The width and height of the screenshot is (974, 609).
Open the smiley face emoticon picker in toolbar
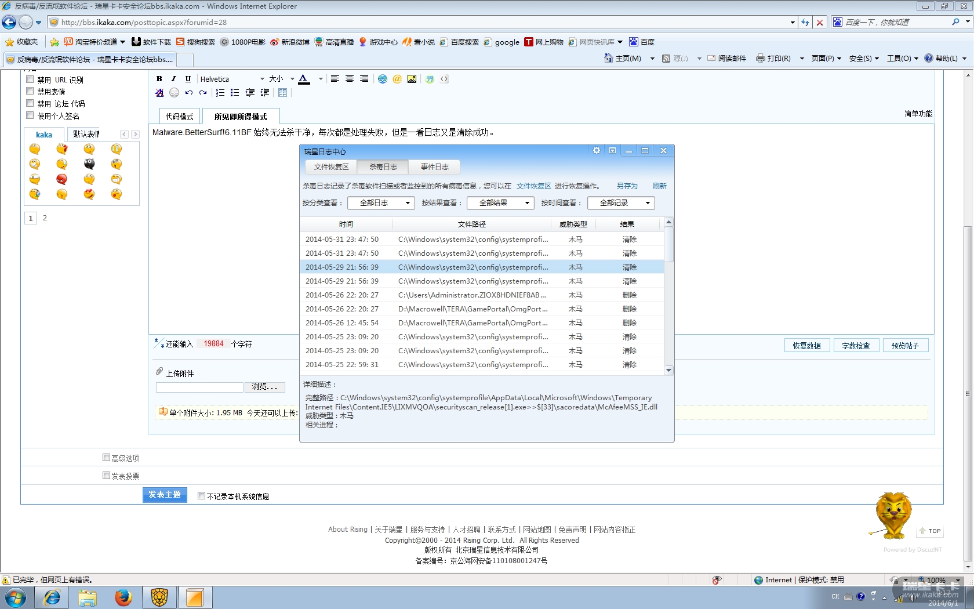(x=174, y=93)
